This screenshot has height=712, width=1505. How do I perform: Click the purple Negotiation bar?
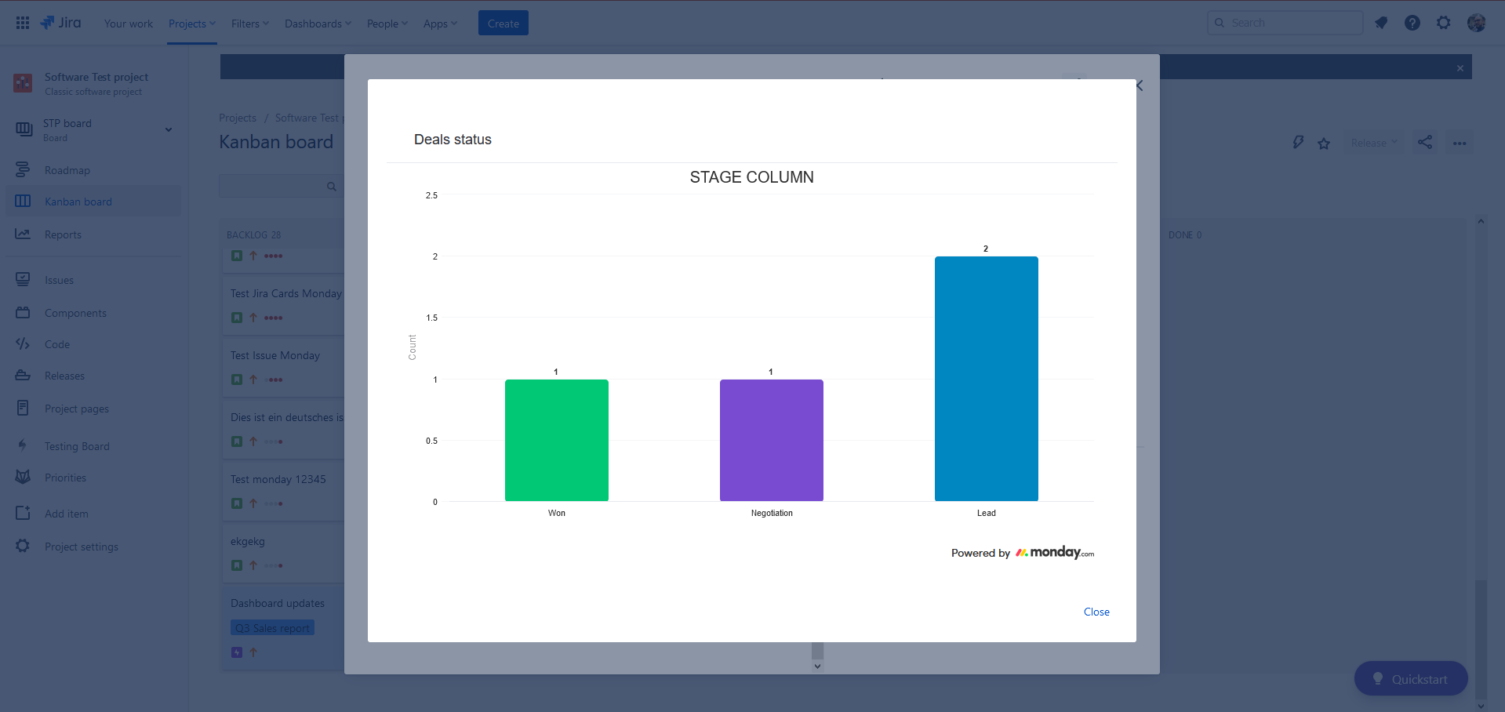(x=772, y=440)
